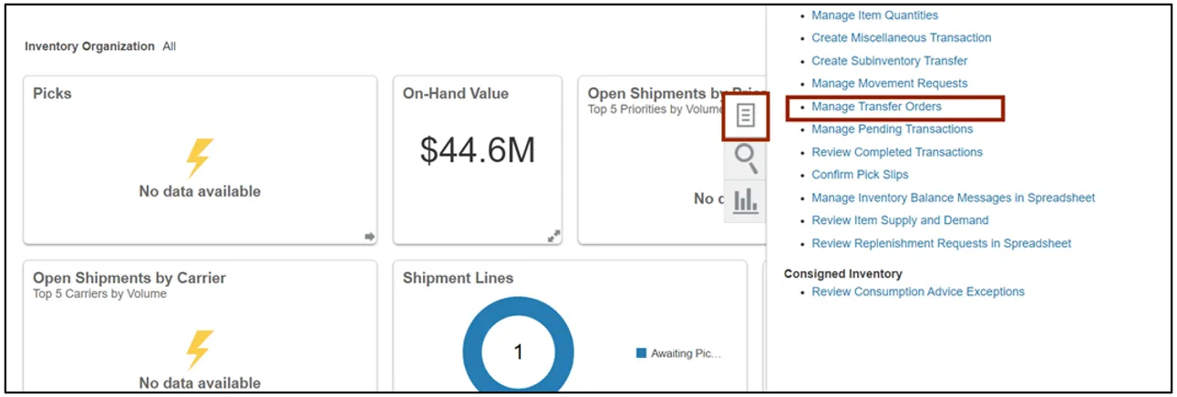1177x397 pixels.
Task: Click Manage Transfer Orders link
Action: [876, 107]
